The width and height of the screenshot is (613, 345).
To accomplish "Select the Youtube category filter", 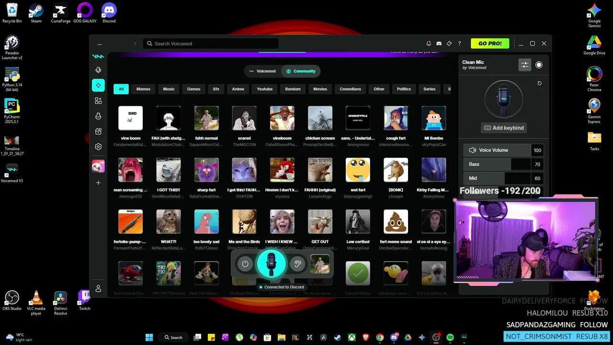I will pyautogui.click(x=264, y=89).
